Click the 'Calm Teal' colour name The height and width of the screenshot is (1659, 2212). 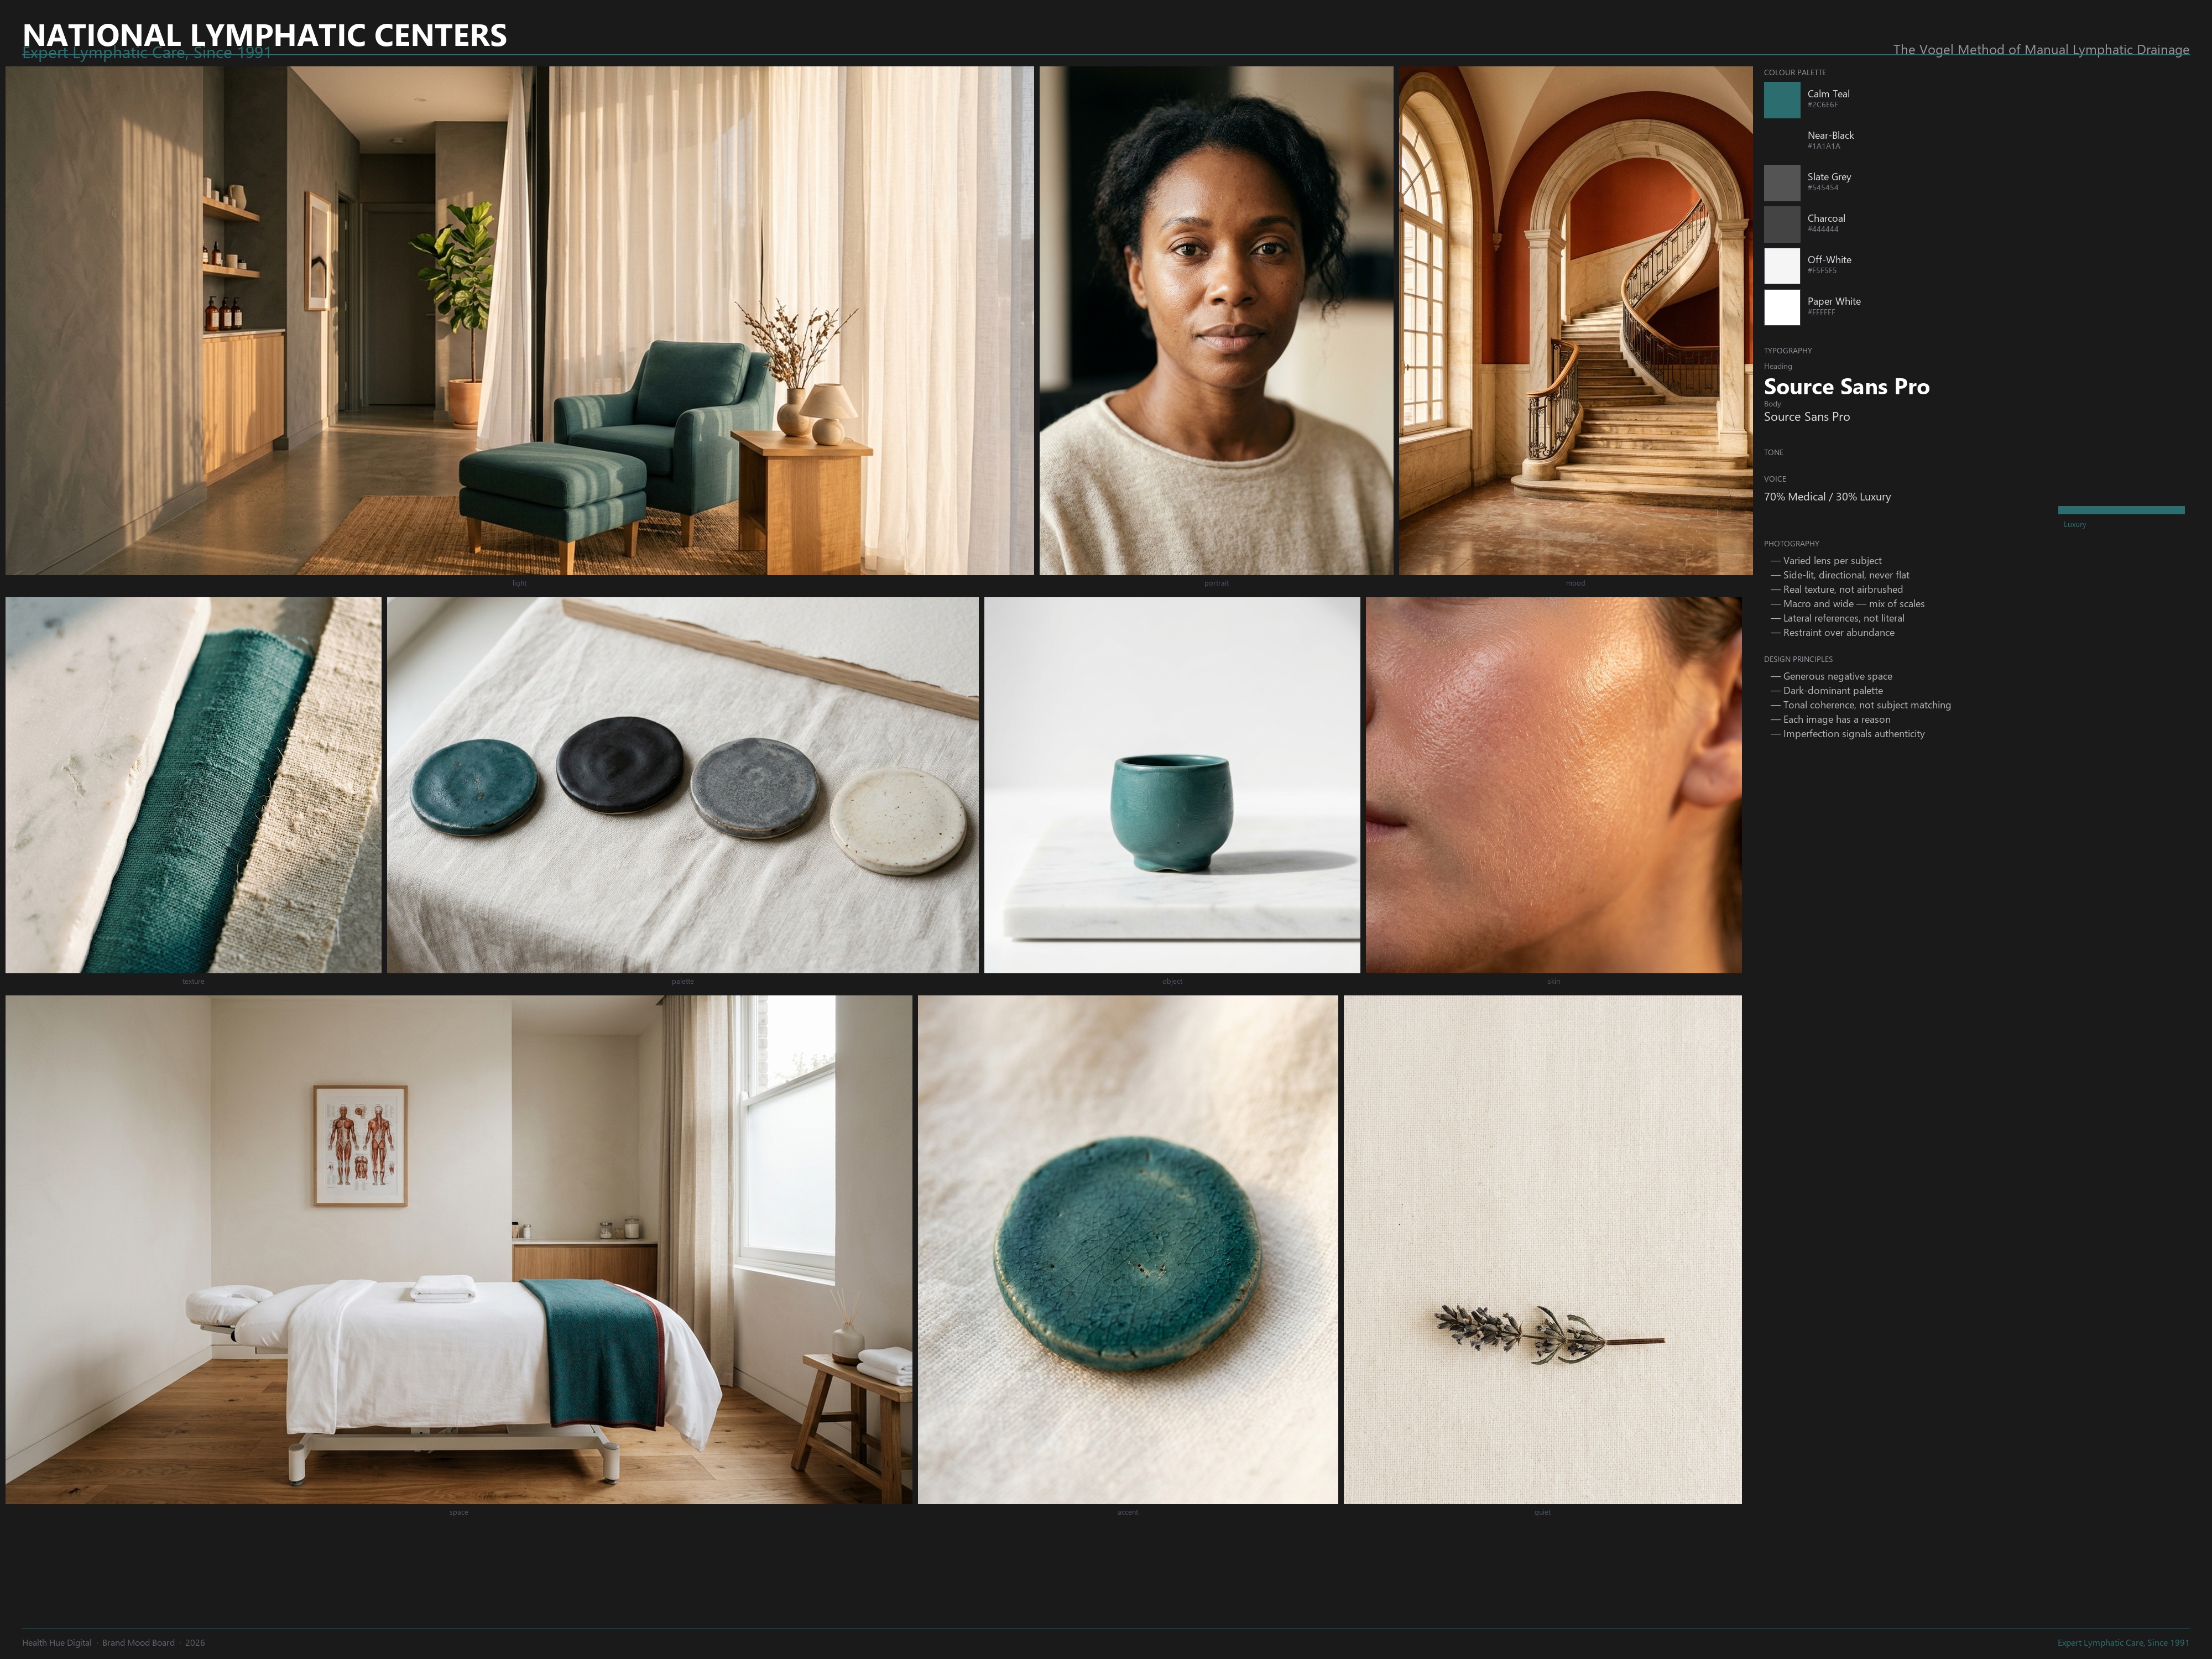pos(1828,94)
